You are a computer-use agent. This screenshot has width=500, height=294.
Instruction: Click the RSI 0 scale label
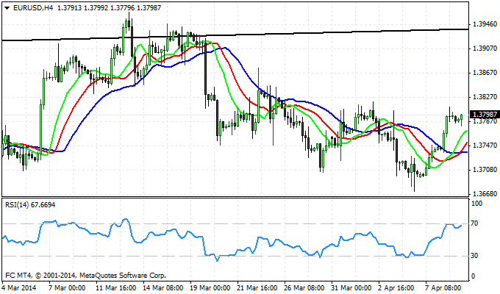[x=473, y=276]
